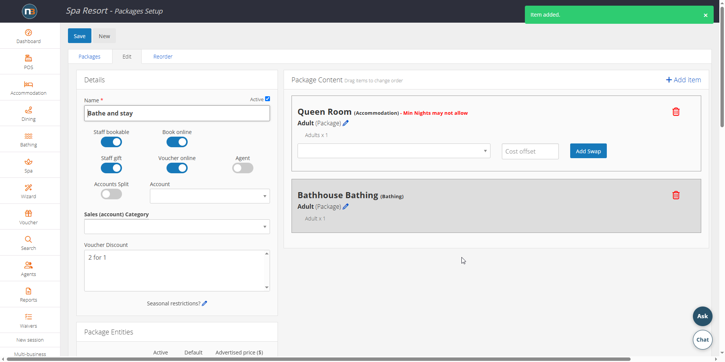The image size is (725, 362).
Task: Edit seasonal restrictions pencil icon
Action: pos(204,303)
